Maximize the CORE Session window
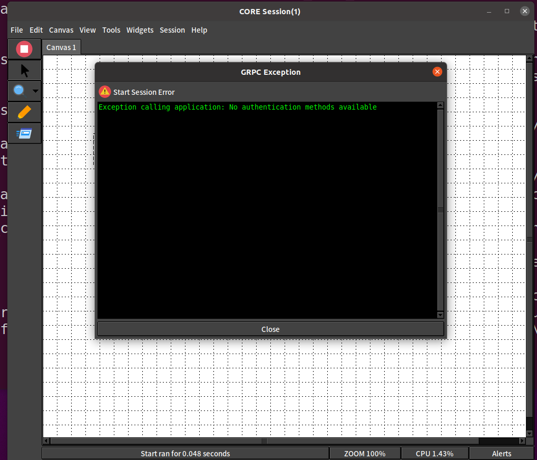Screen dimensions: 537x460 point(507,11)
